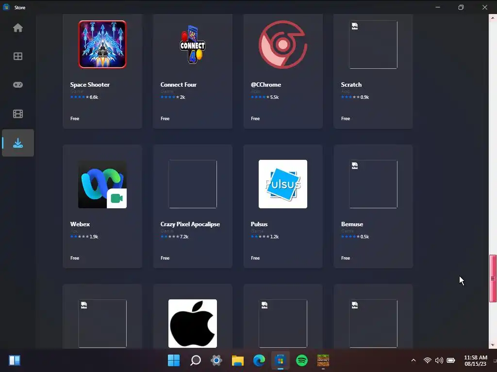Open the Connect Four game icon
This screenshot has width=497, height=372.
click(192, 44)
